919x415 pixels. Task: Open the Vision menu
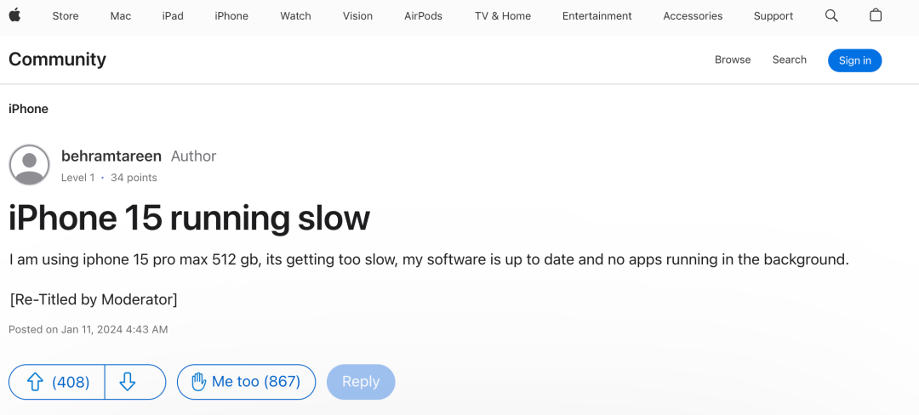click(357, 16)
